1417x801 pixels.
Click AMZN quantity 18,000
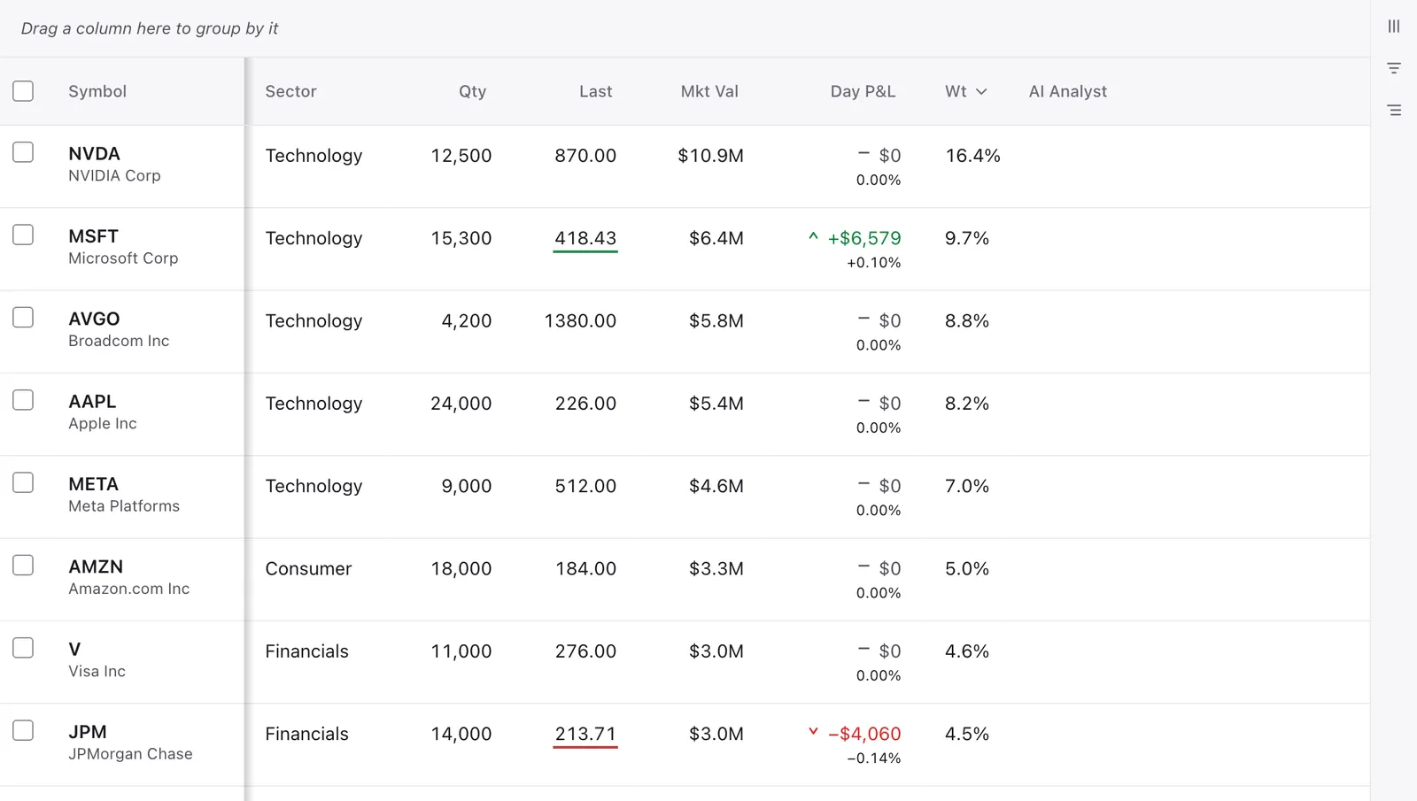461,569
